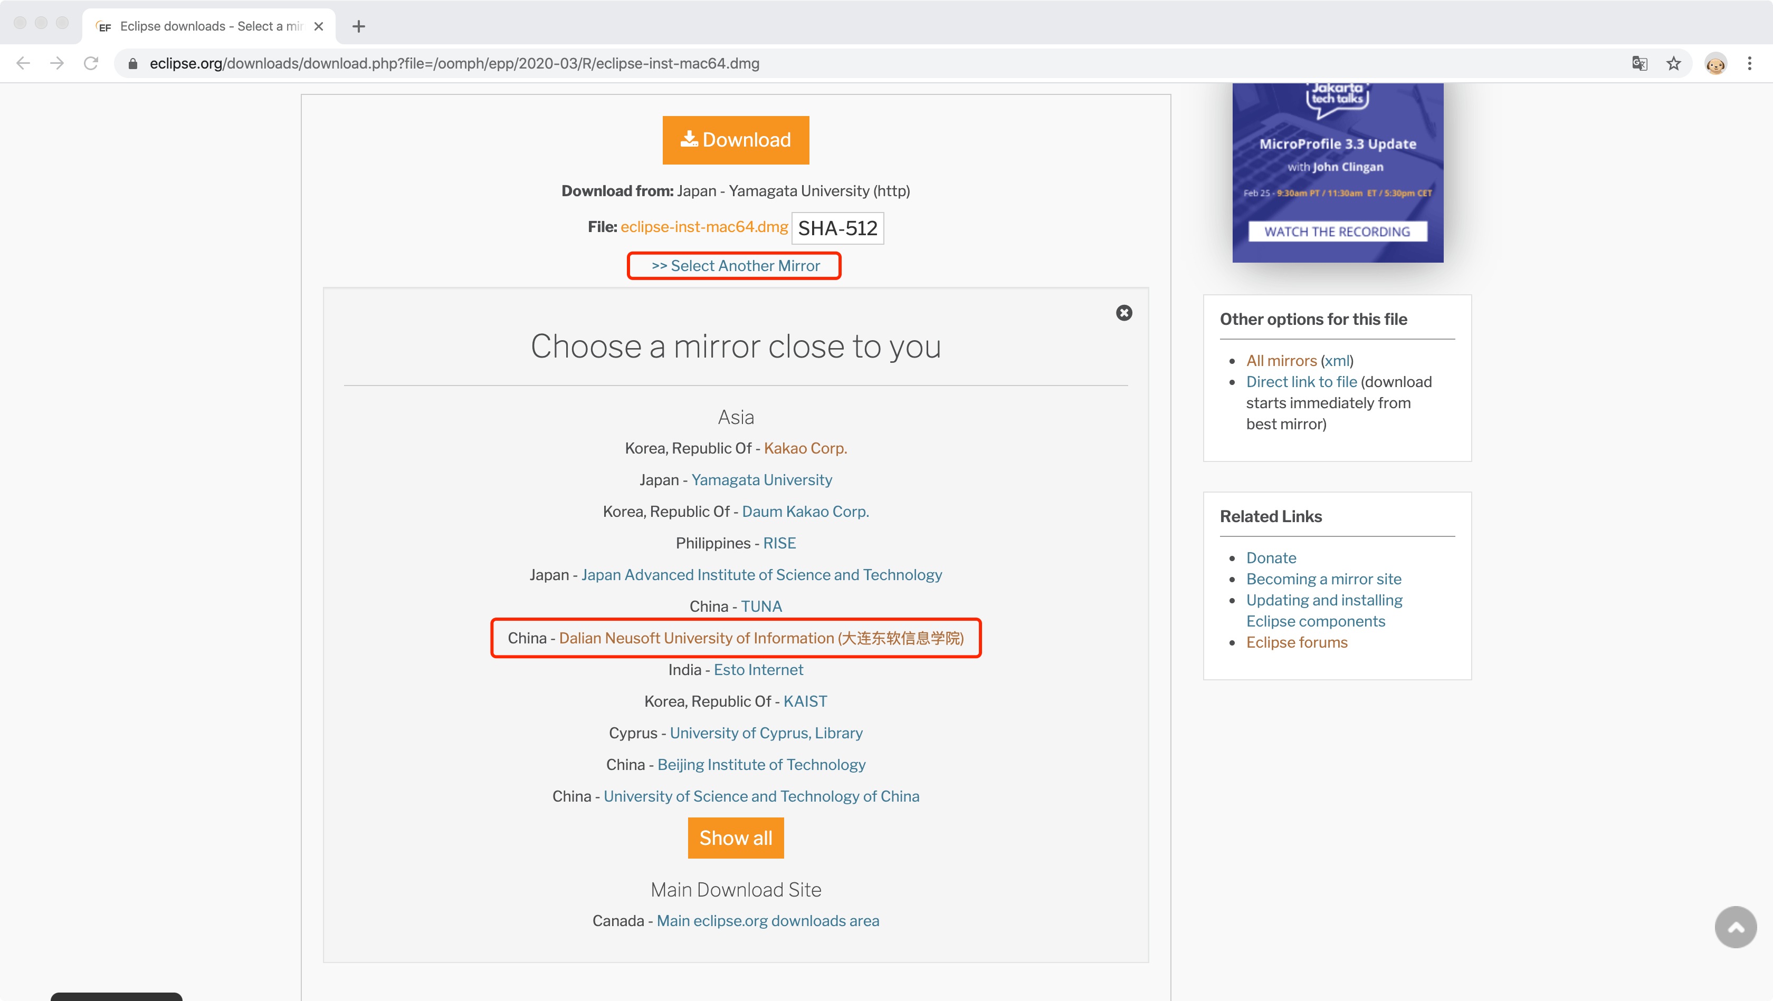This screenshot has width=1773, height=1001.
Task: Click the eclipse-inst-mac64.dmg file link
Action: (704, 227)
